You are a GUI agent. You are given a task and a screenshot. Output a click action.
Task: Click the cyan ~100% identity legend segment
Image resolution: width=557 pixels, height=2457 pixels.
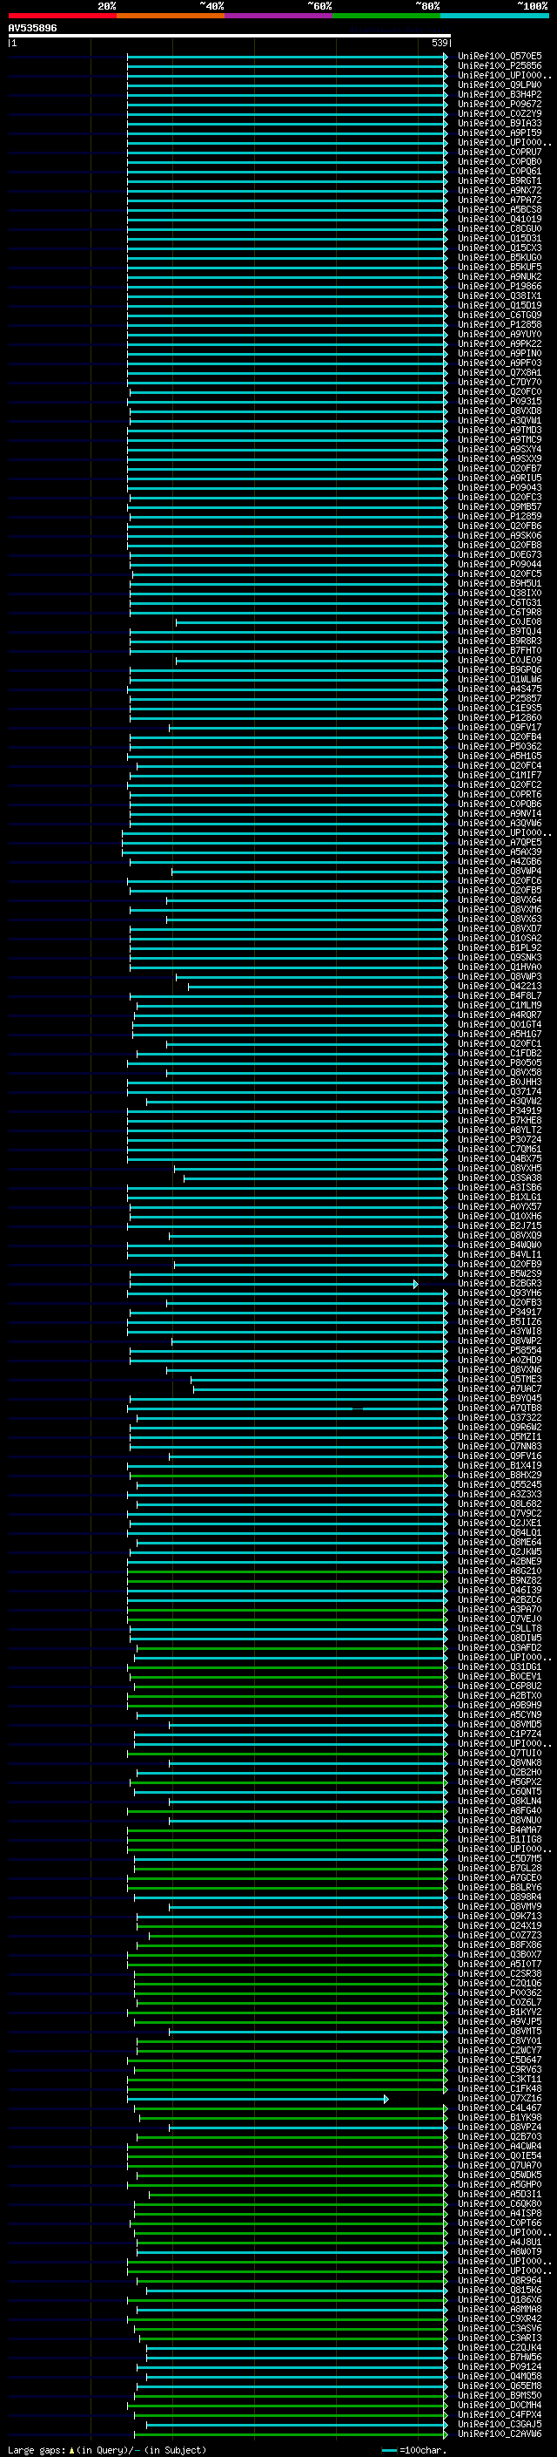pyautogui.click(x=494, y=16)
